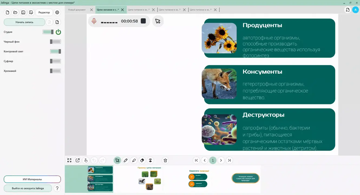Open ИИ Материалы
The width and height of the screenshot is (360, 195).
[x=32, y=179]
